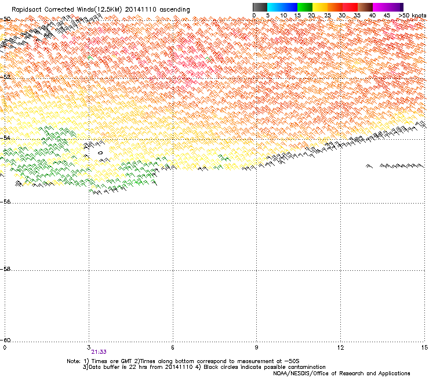Screen dimensions: 429x377
Task: Click the black contamination circle near longitude 3
Action: pyautogui.click(x=100, y=153)
